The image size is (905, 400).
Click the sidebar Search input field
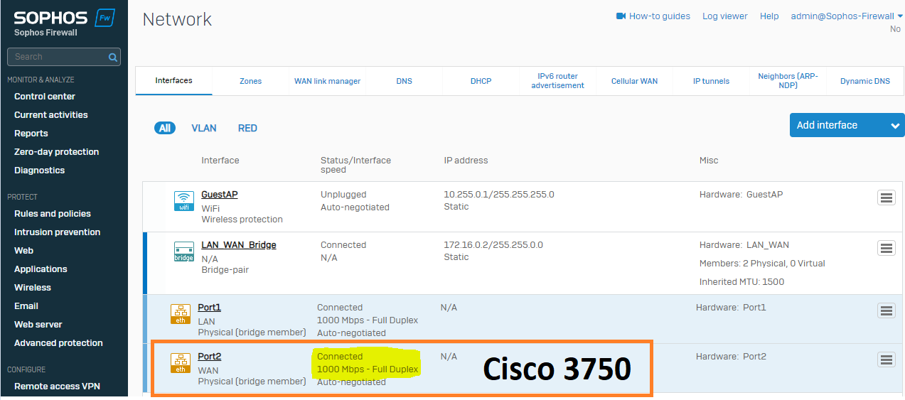(57, 57)
